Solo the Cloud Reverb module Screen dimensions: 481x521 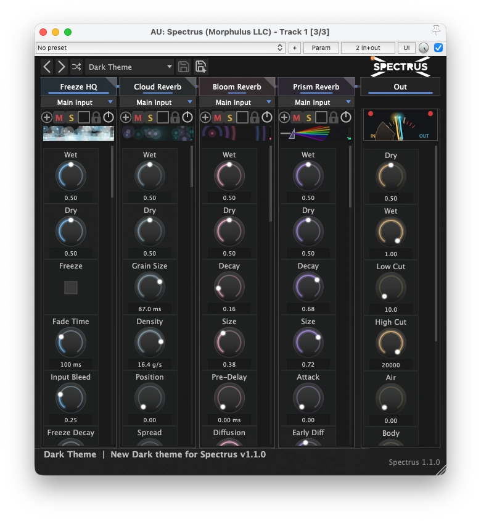pyautogui.click(x=150, y=118)
